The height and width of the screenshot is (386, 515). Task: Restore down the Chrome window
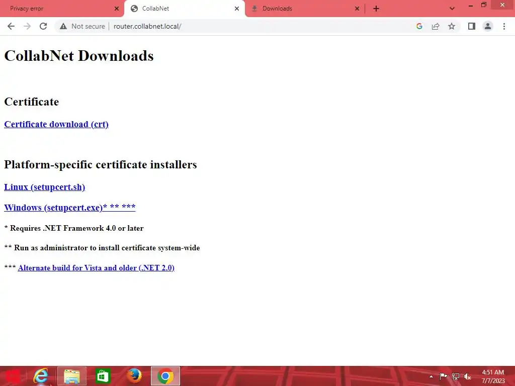click(483, 5)
